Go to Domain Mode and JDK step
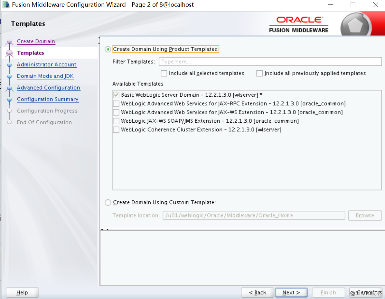Screen dimensions: 385x299 (45, 76)
